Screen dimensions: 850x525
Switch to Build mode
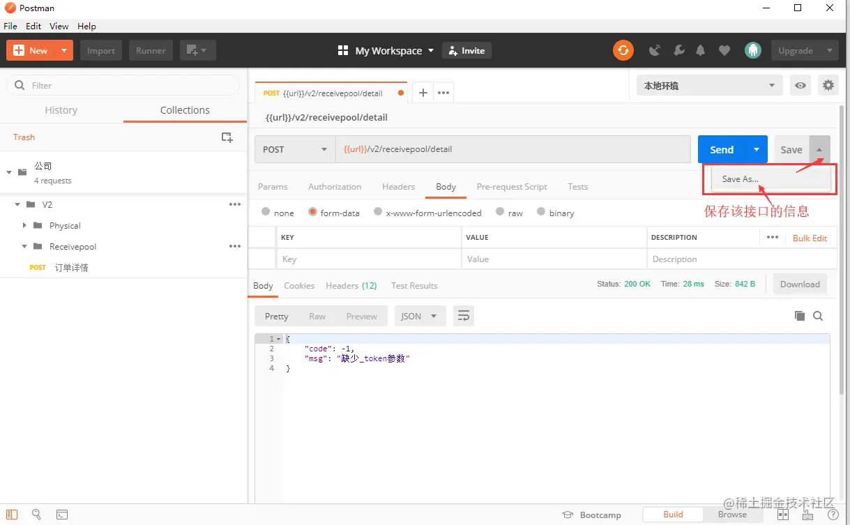673,515
